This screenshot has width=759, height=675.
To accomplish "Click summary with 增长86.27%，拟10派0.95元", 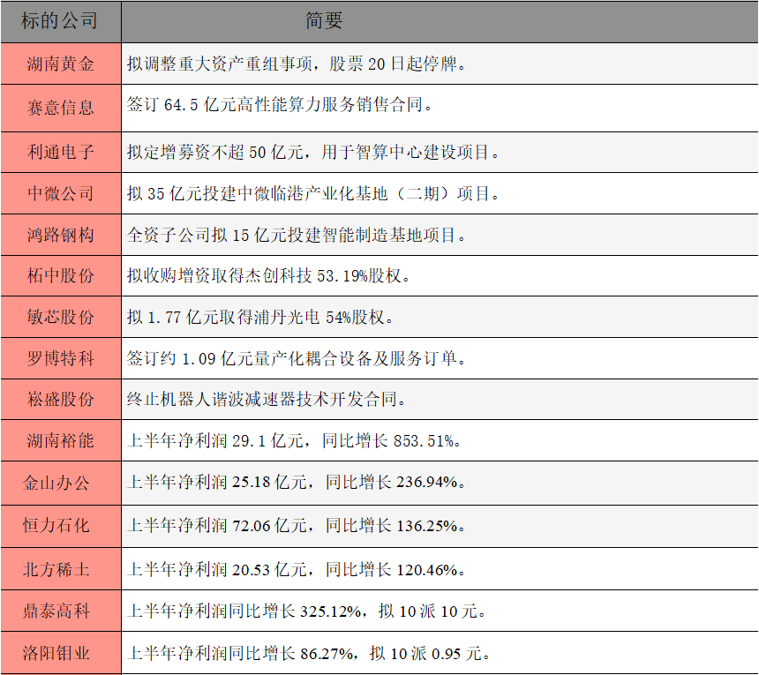I will pyautogui.click(x=440, y=653).
